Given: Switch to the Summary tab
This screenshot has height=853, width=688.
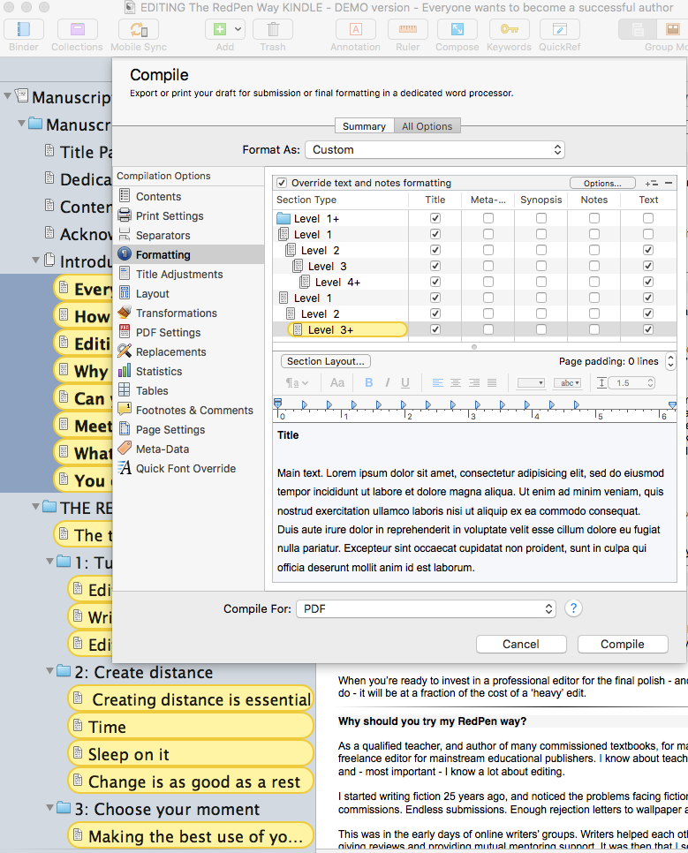Looking at the screenshot, I should (x=364, y=126).
